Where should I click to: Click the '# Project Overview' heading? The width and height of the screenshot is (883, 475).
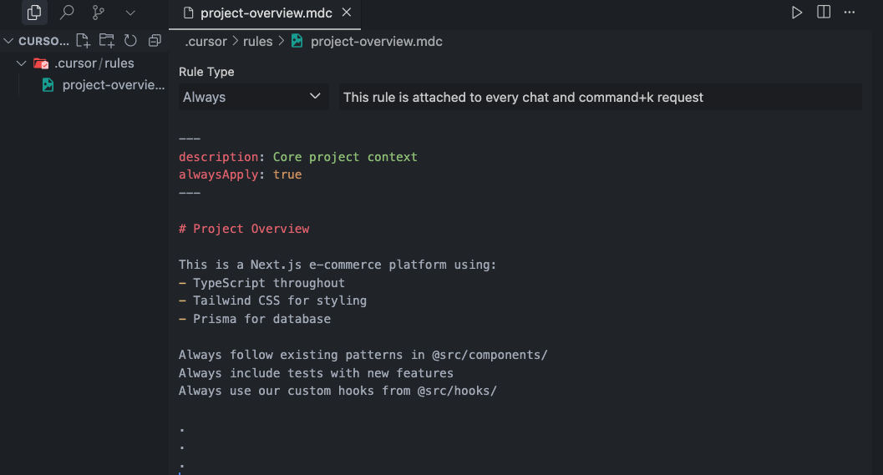pos(244,229)
